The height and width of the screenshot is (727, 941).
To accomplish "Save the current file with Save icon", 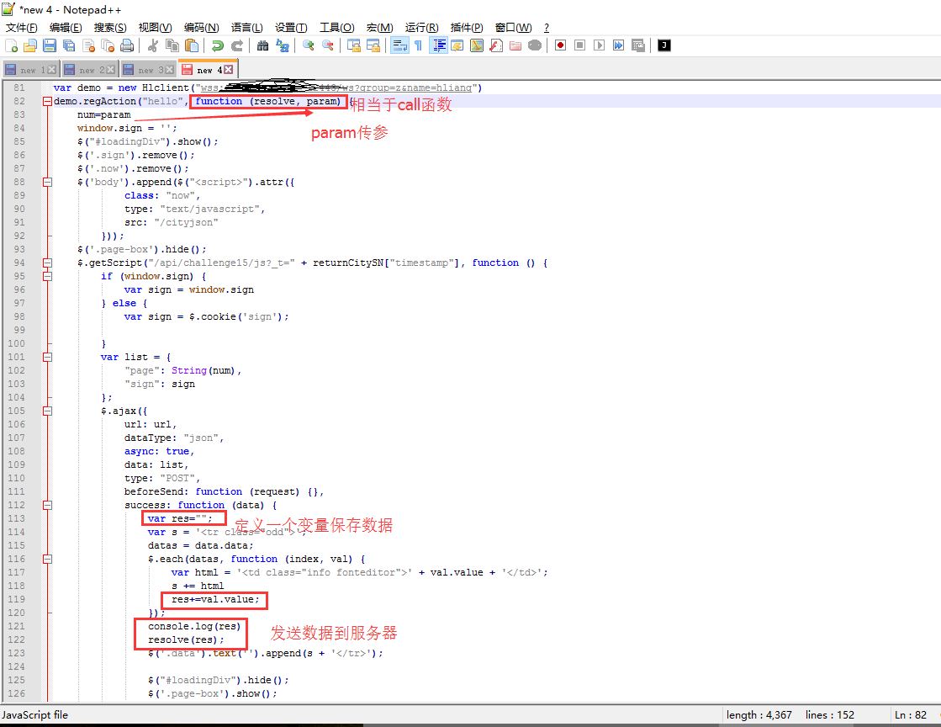I will pyautogui.click(x=50, y=45).
